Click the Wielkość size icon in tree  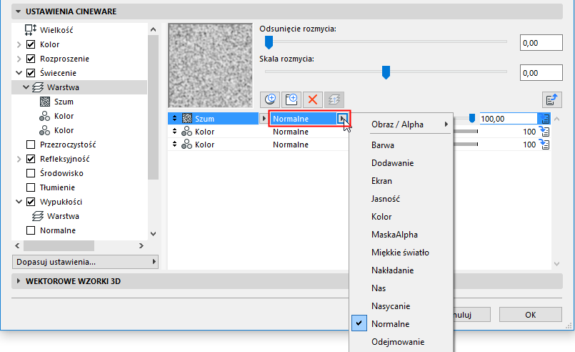coord(31,30)
